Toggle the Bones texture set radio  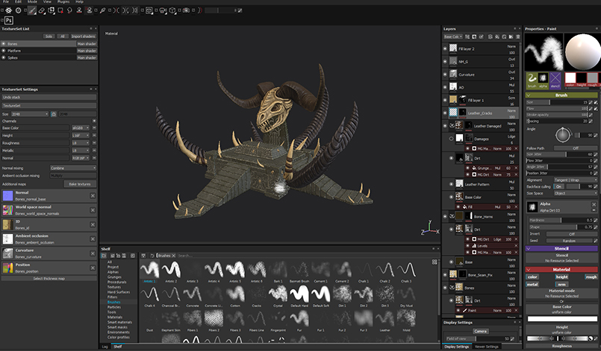click(x=4, y=44)
